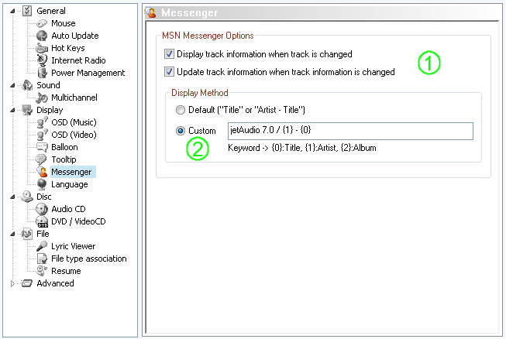Click the Display Method group label

[200, 93]
